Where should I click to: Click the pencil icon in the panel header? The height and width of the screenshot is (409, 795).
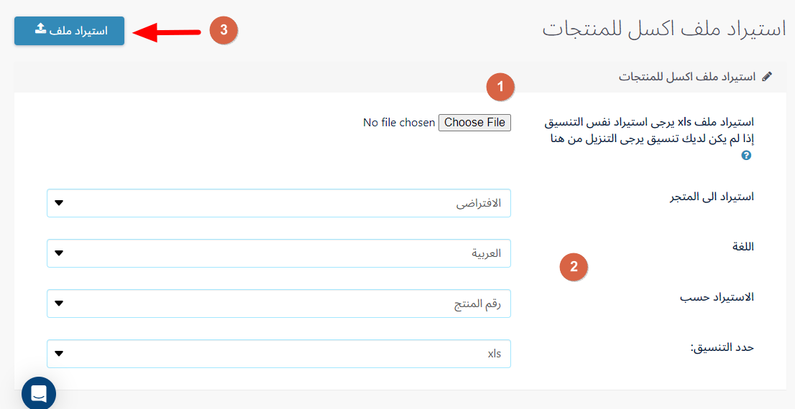767,77
